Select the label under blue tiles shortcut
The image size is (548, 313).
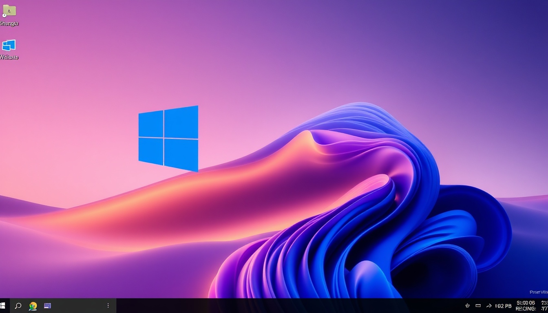click(9, 57)
